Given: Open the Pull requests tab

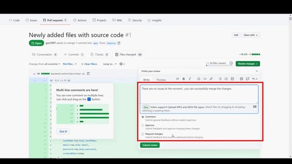Looking at the screenshot, I should point(55,20).
